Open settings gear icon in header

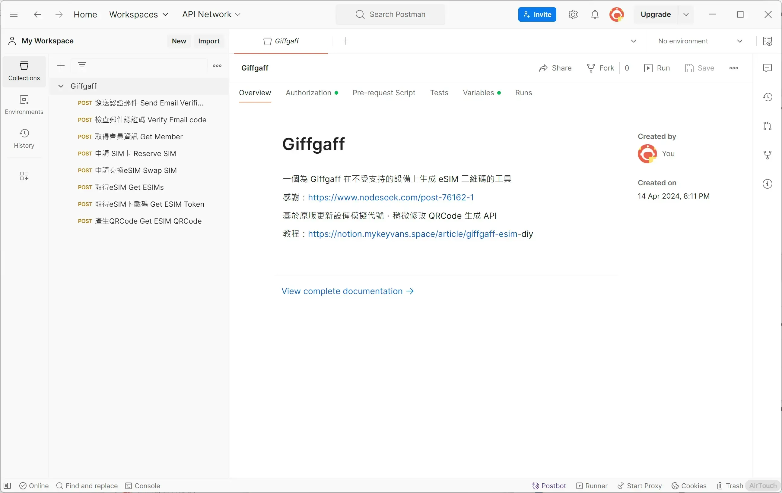tap(573, 14)
